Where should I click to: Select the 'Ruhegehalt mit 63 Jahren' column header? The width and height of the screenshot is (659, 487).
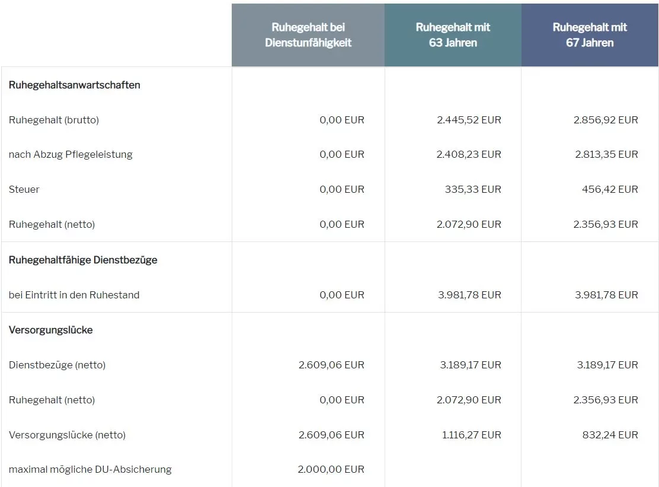click(x=453, y=35)
